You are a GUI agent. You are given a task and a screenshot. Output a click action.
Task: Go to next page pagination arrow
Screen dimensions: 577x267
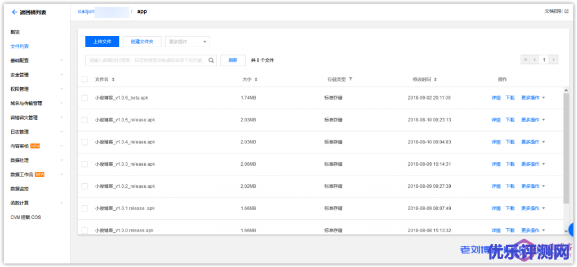click(x=553, y=60)
